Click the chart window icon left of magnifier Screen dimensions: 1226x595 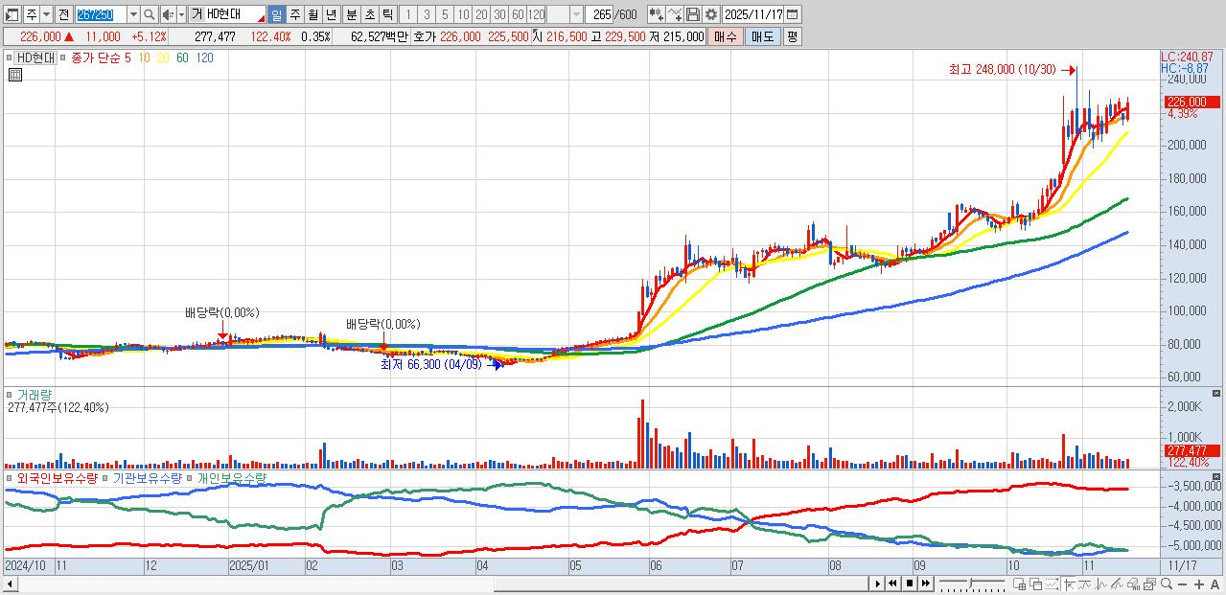[x=1150, y=584]
